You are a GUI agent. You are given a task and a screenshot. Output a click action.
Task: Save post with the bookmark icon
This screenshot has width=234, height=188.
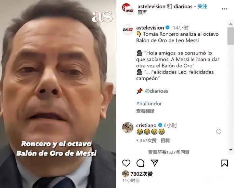(x=225, y=163)
